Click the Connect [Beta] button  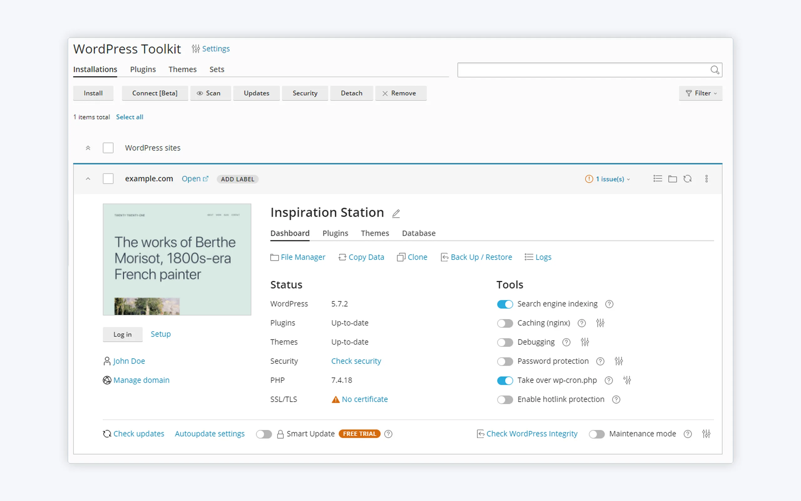[x=155, y=93]
